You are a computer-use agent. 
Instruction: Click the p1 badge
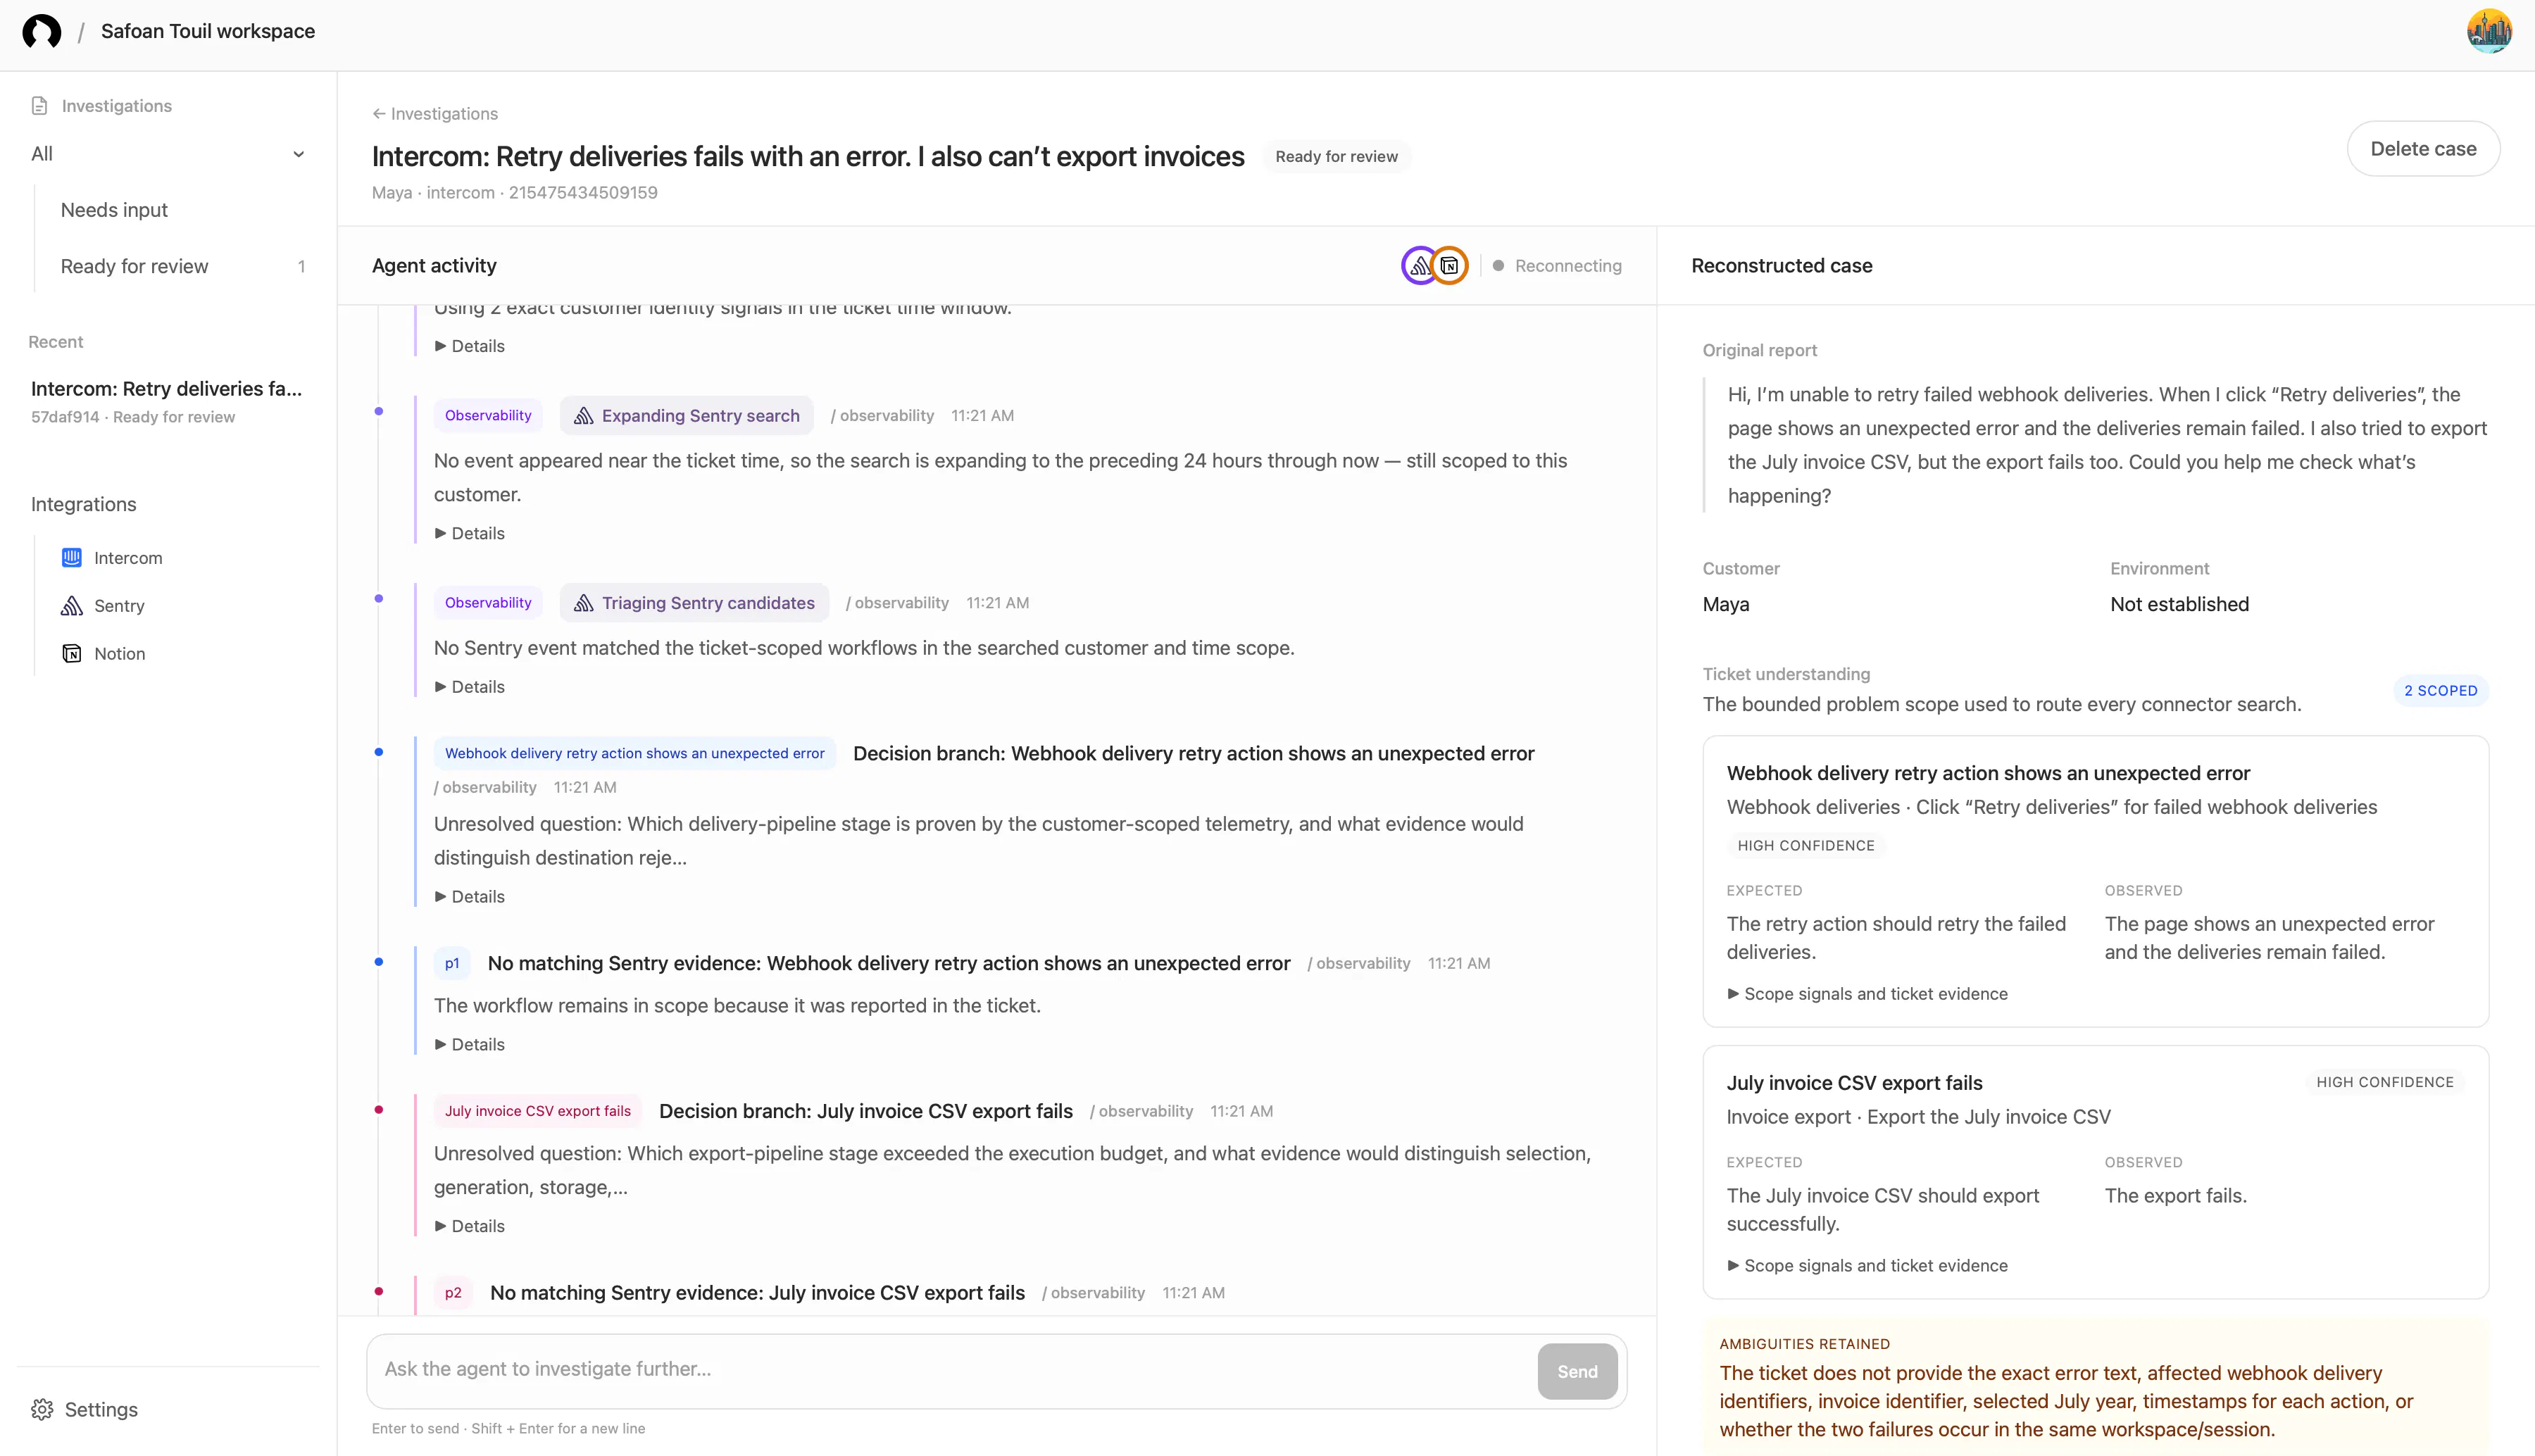pos(452,964)
